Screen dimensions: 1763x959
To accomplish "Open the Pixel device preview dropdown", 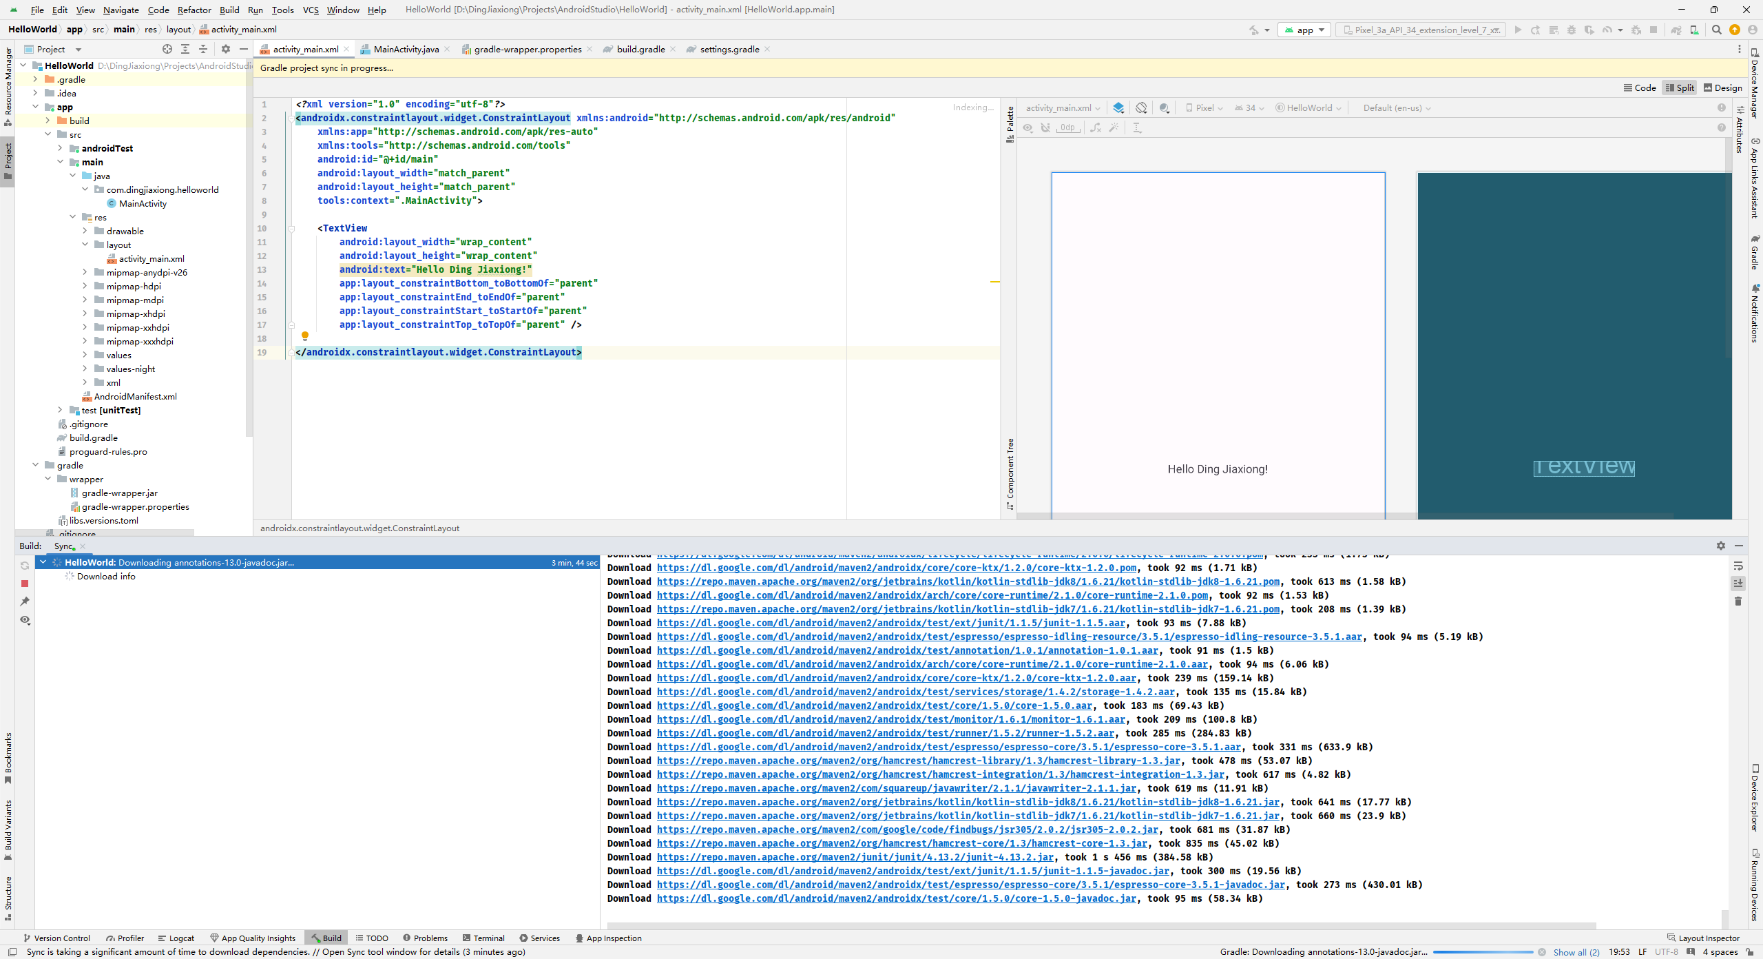I will click(1204, 108).
